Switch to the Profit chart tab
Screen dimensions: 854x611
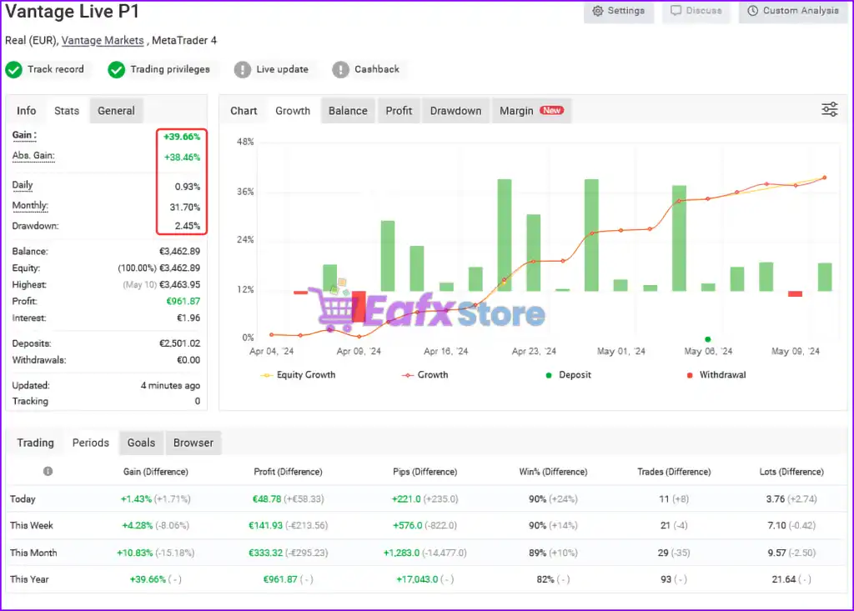pos(399,111)
